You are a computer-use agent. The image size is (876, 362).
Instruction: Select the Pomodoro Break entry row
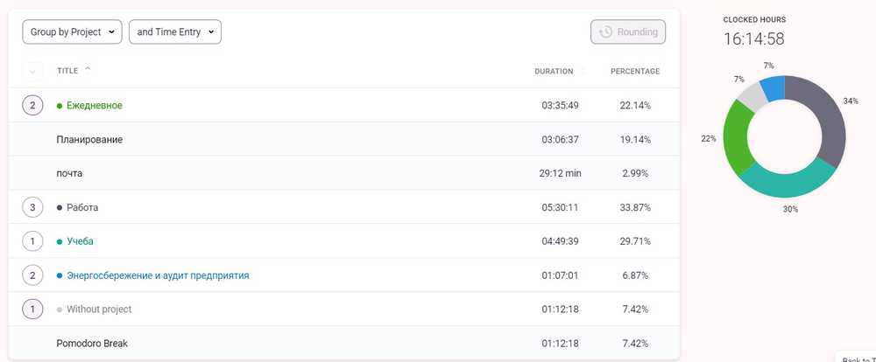point(93,343)
